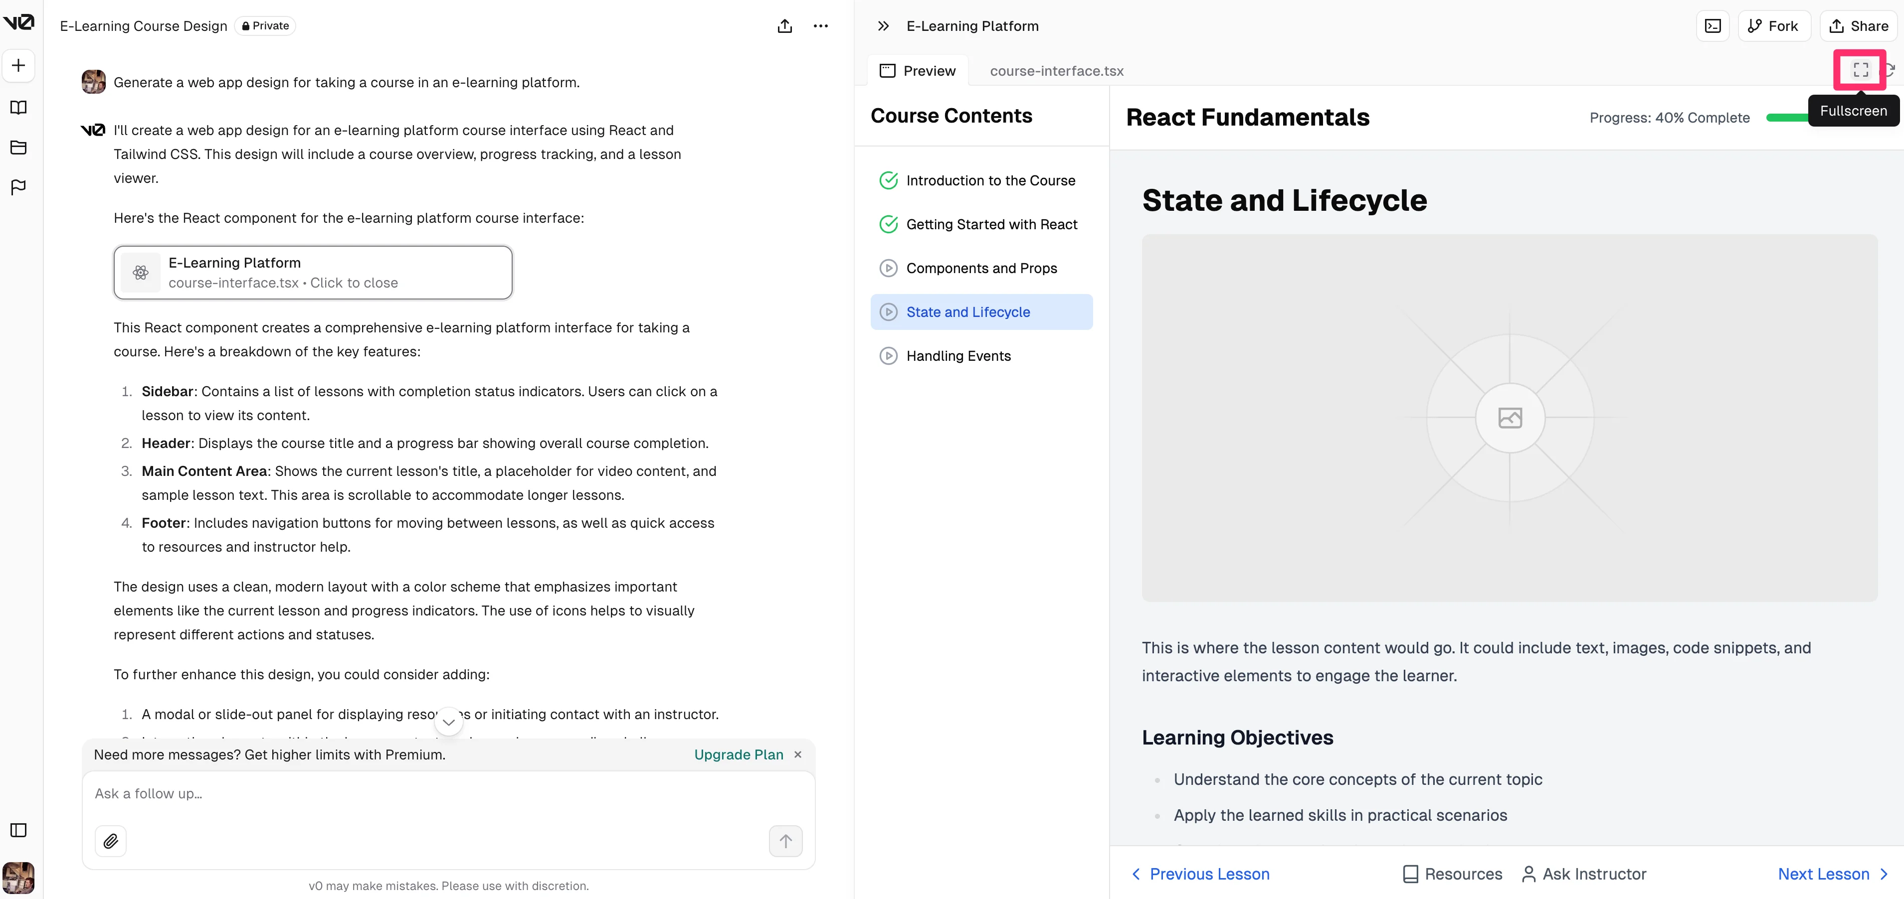Click the green course progress bar
The width and height of the screenshot is (1904, 899).
(x=1786, y=118)
